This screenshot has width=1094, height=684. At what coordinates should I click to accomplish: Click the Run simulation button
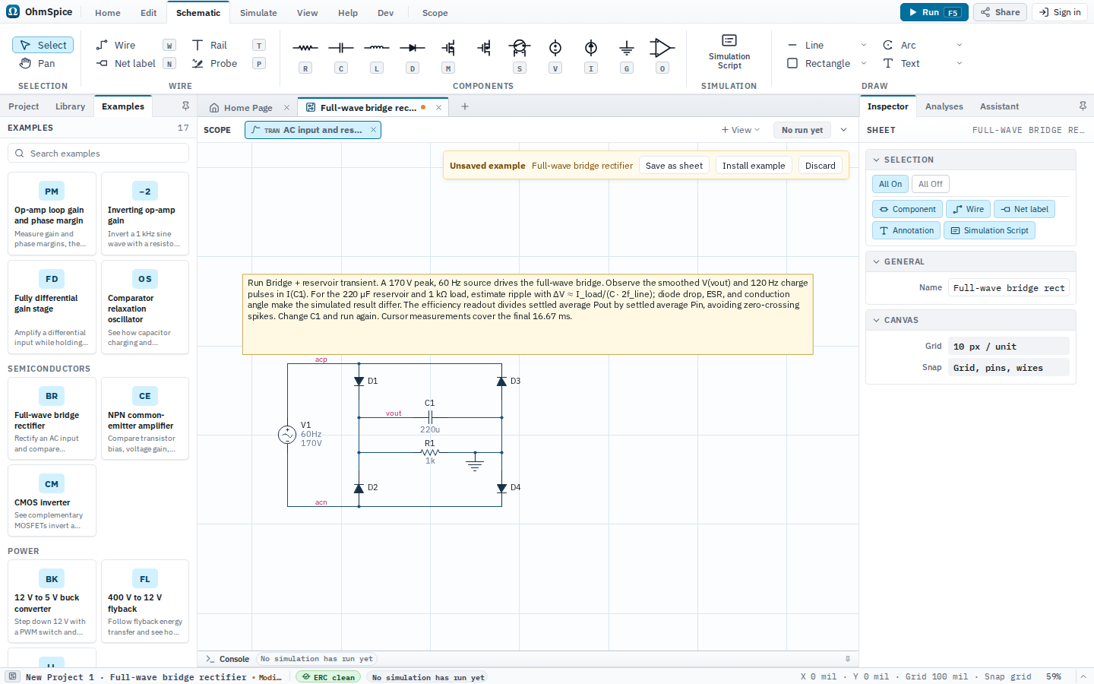(x=934, y=12)
